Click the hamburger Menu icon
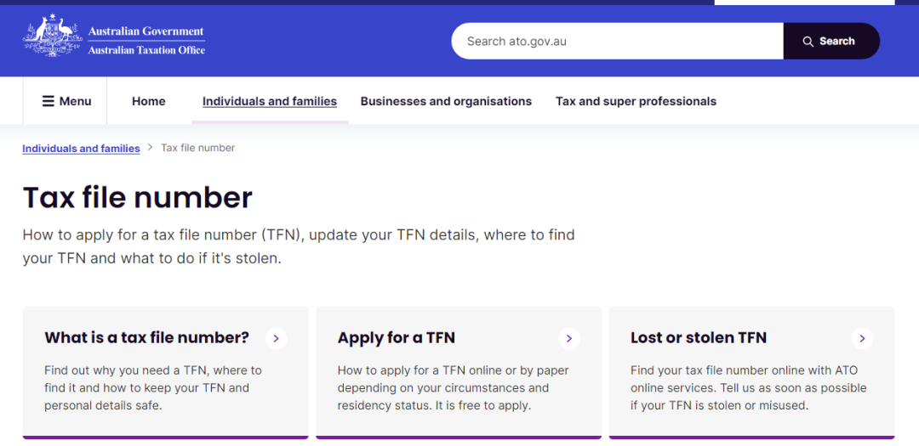Viewport: 919px width, 446px height. point(49,101)
